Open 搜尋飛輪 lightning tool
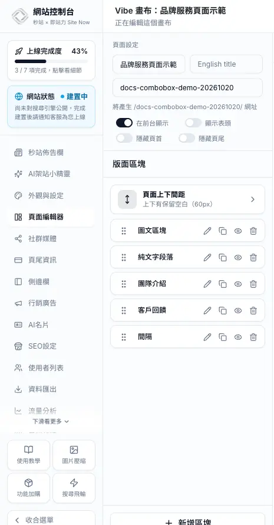Viewport: 274px width, 525px height. click(74, 487)
